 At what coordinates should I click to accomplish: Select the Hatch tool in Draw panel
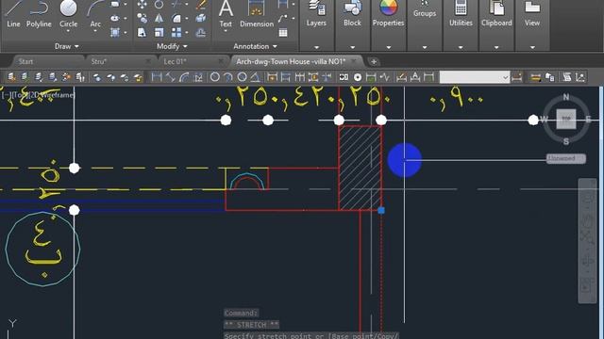coord(115,32)
